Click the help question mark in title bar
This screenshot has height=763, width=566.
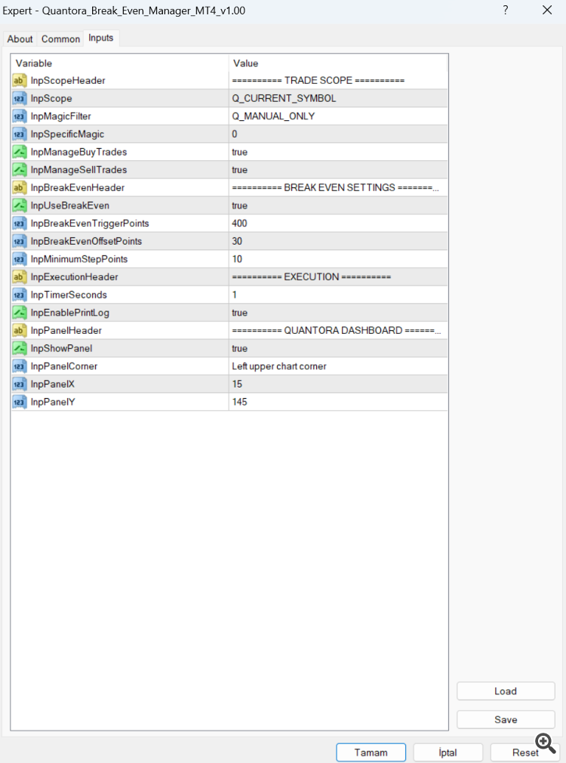coord(506,11)
